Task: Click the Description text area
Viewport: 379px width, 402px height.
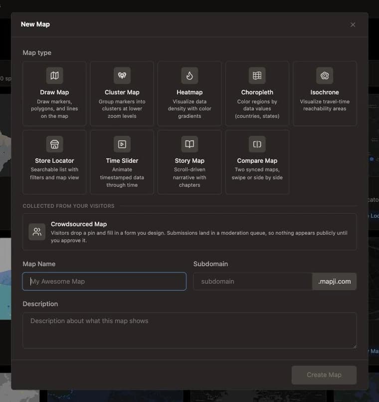Action: tap(189, 331)
